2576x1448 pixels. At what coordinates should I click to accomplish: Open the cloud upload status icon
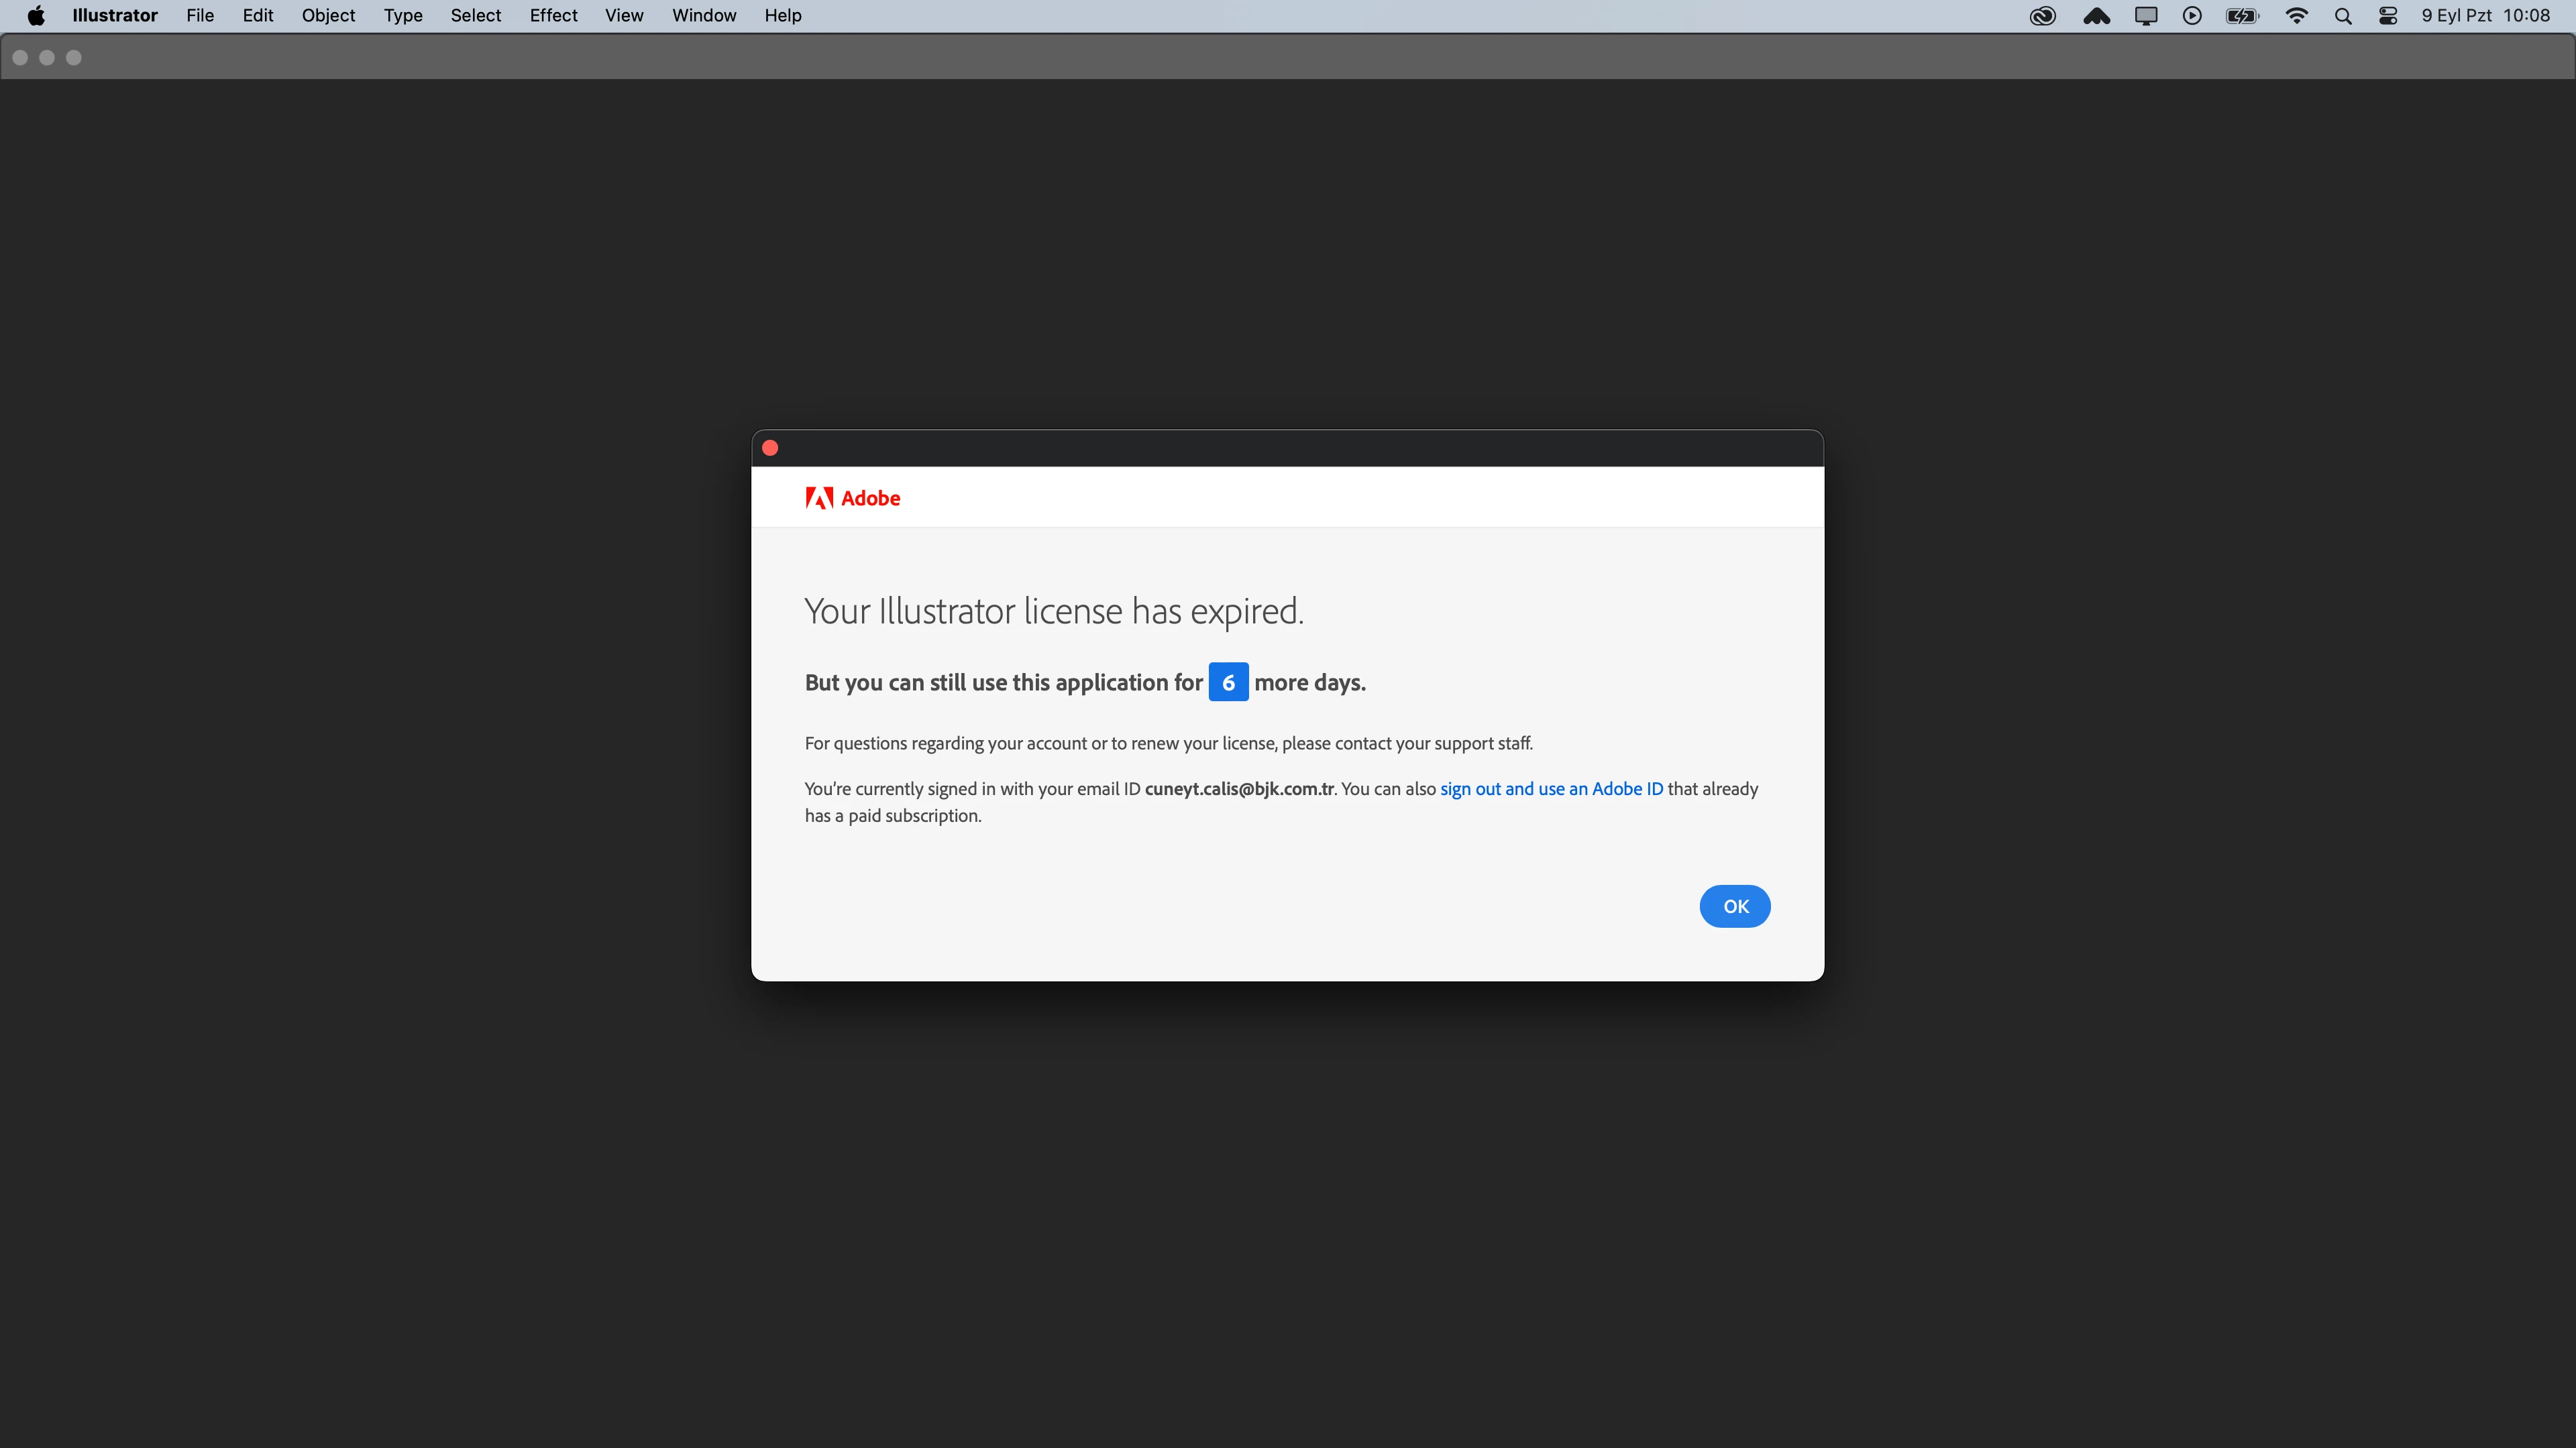2096,16
